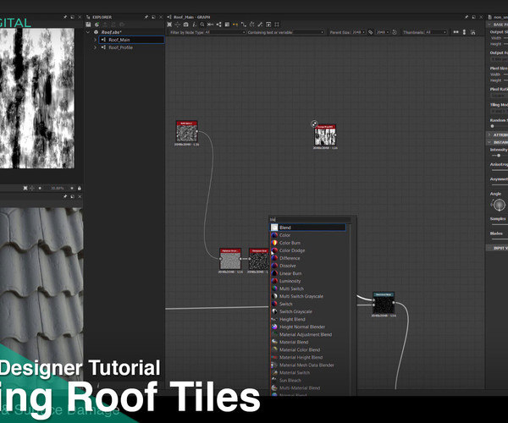Choose Multi Switch Grayscale from the list

click(301, 296)
